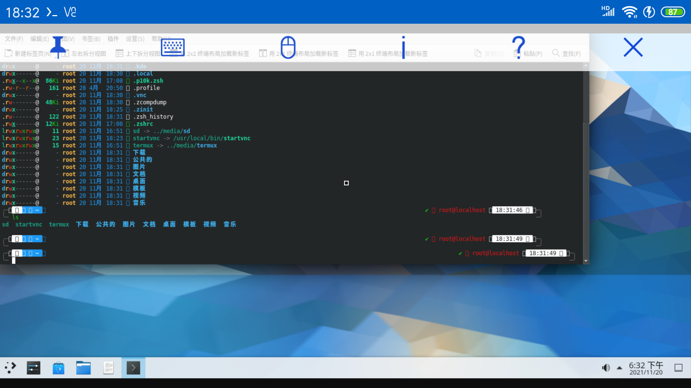Open the help question mark icon
The height and width of the screenshot is (388, 691).
(x=518, y=47)
